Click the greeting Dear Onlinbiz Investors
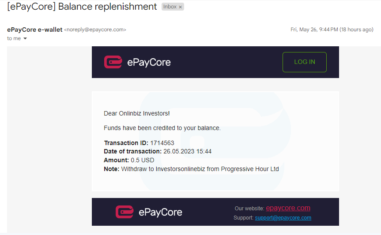Viewport: 381px width, 235px height. coord(136,113)
